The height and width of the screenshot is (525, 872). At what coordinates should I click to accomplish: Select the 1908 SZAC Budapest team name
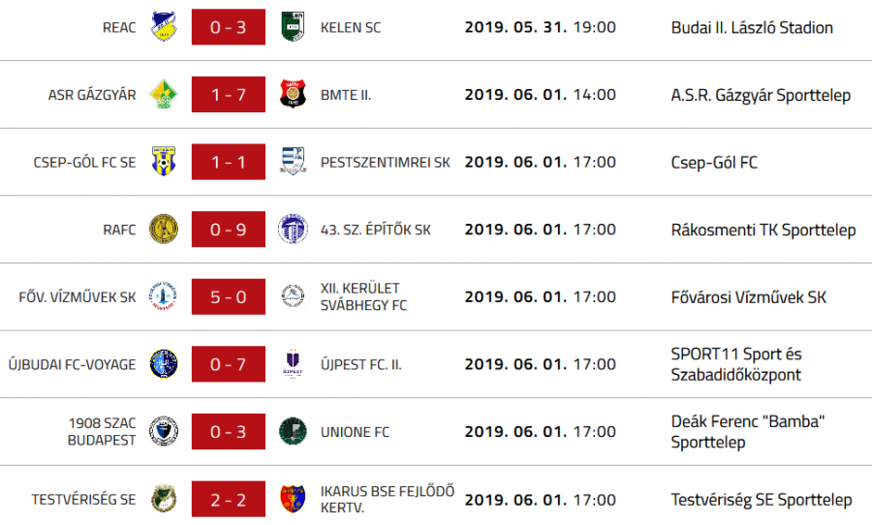point(102,432)
